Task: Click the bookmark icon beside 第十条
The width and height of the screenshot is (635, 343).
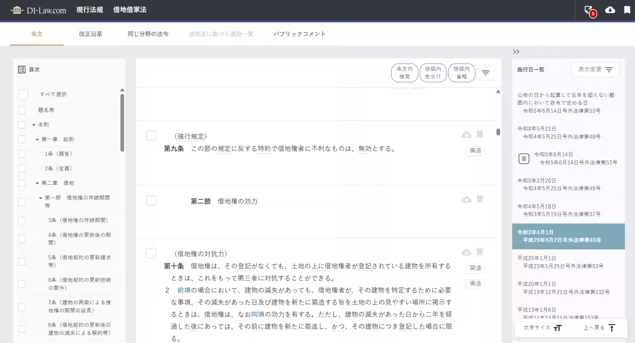Action: (479, 252)
